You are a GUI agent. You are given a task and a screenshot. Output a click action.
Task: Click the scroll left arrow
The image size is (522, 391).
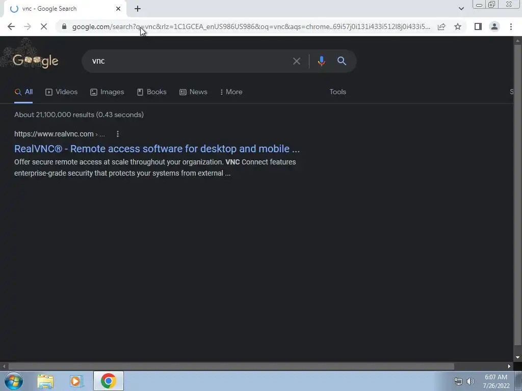(x=4, y=367)
